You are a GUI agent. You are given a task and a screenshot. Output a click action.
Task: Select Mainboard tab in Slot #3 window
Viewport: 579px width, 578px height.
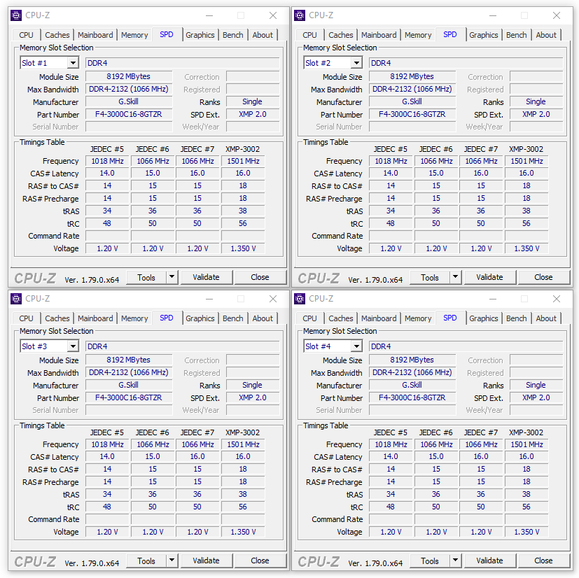[x=95, y=318]
